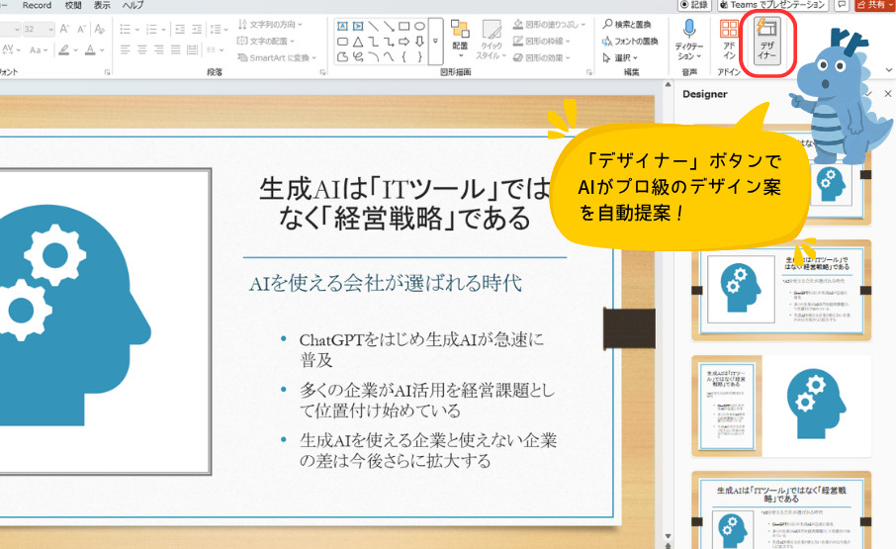Decrease font size
This screenshot has width=896, height=549.
pyautogui.click(x=81, y=29)
